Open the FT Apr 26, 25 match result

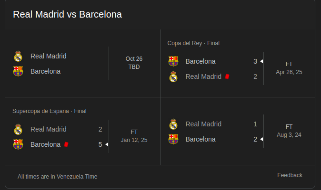click(289, 68)
